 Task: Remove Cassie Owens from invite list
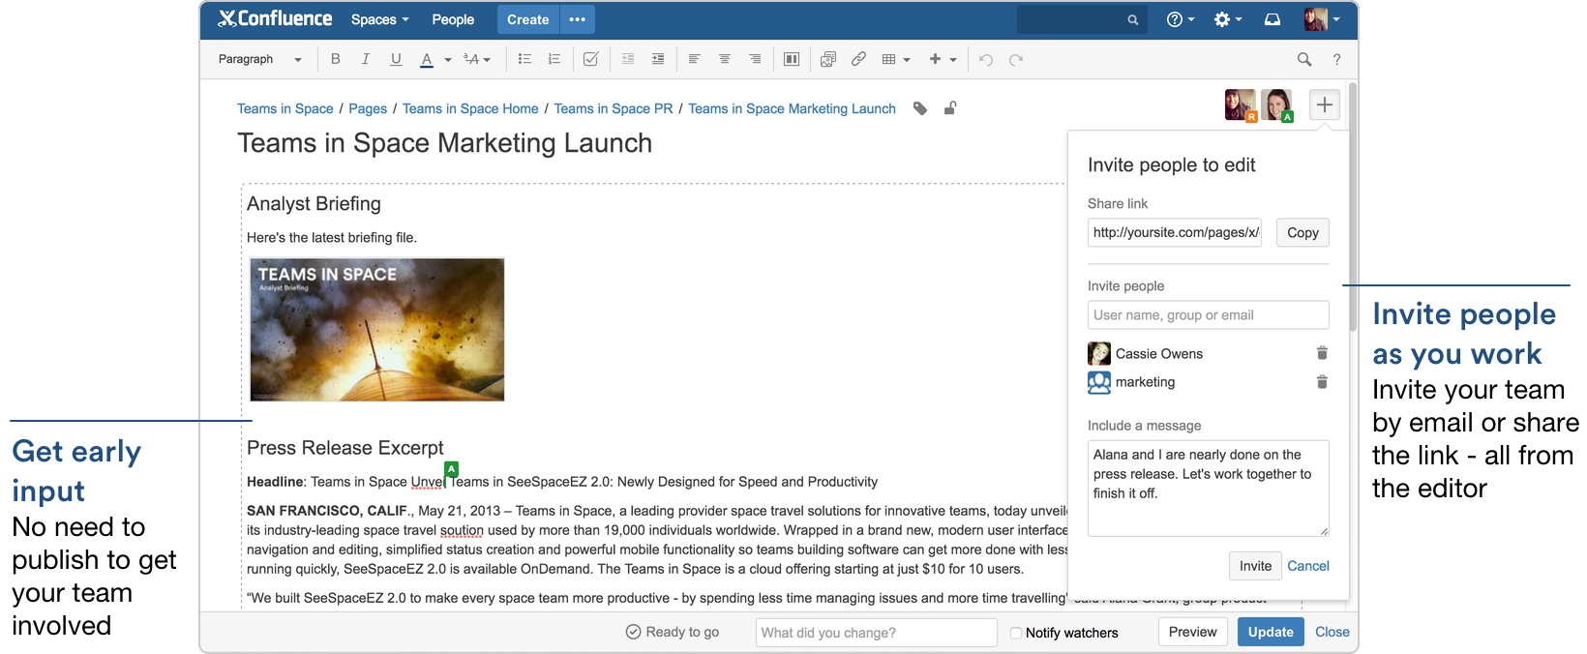[x=1322, y=353]
